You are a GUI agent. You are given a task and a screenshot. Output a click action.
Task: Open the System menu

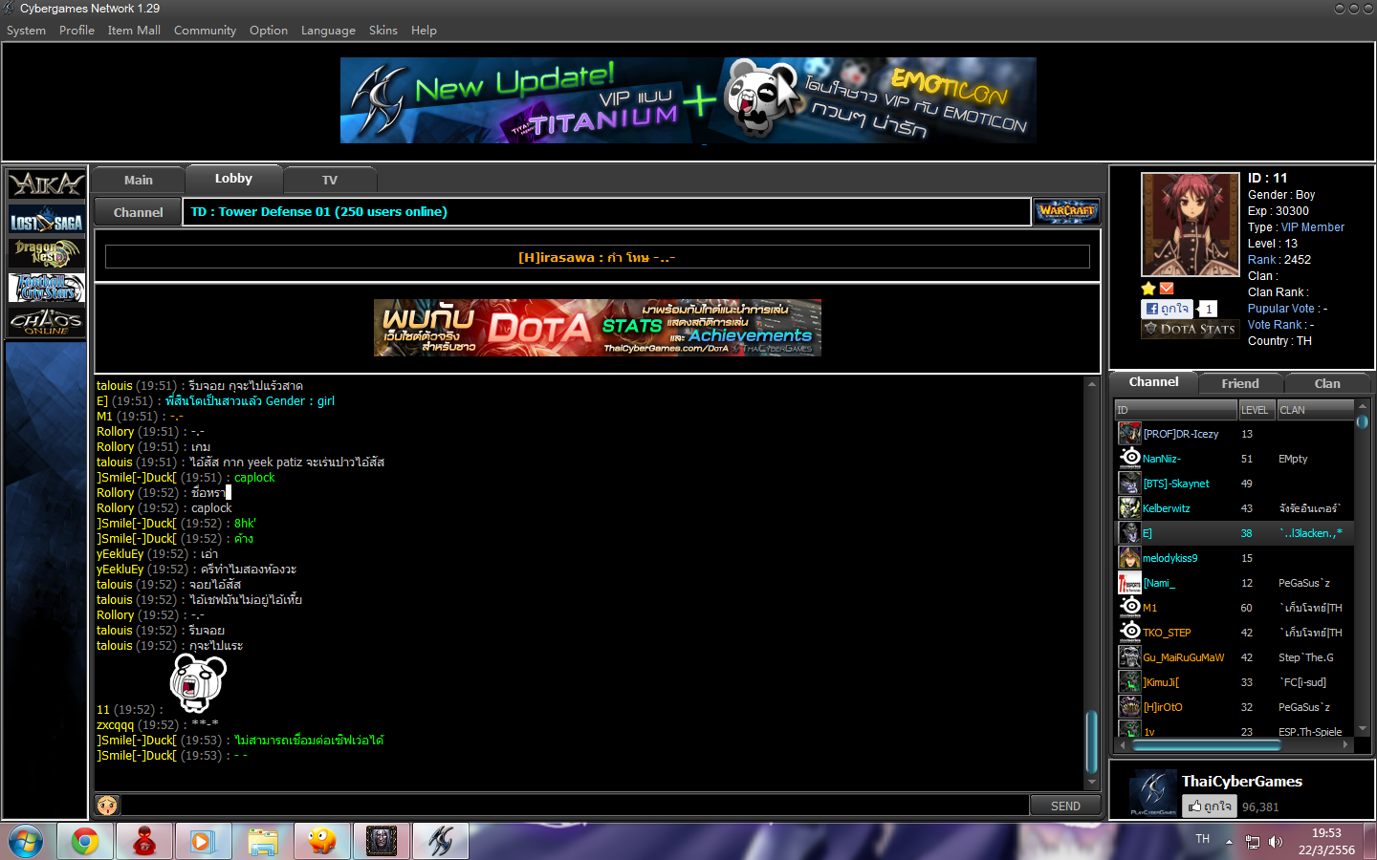(26, 31)
